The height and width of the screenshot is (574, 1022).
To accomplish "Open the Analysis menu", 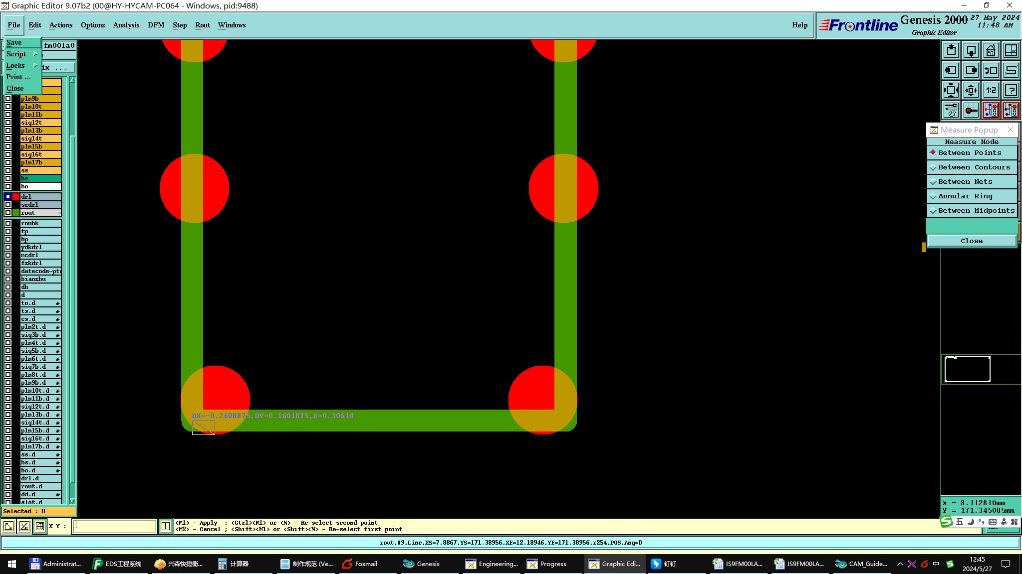I will click(x=126, y=25).
